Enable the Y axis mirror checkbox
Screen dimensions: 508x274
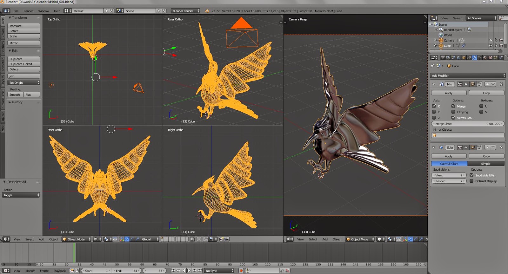tap(434, 112)
